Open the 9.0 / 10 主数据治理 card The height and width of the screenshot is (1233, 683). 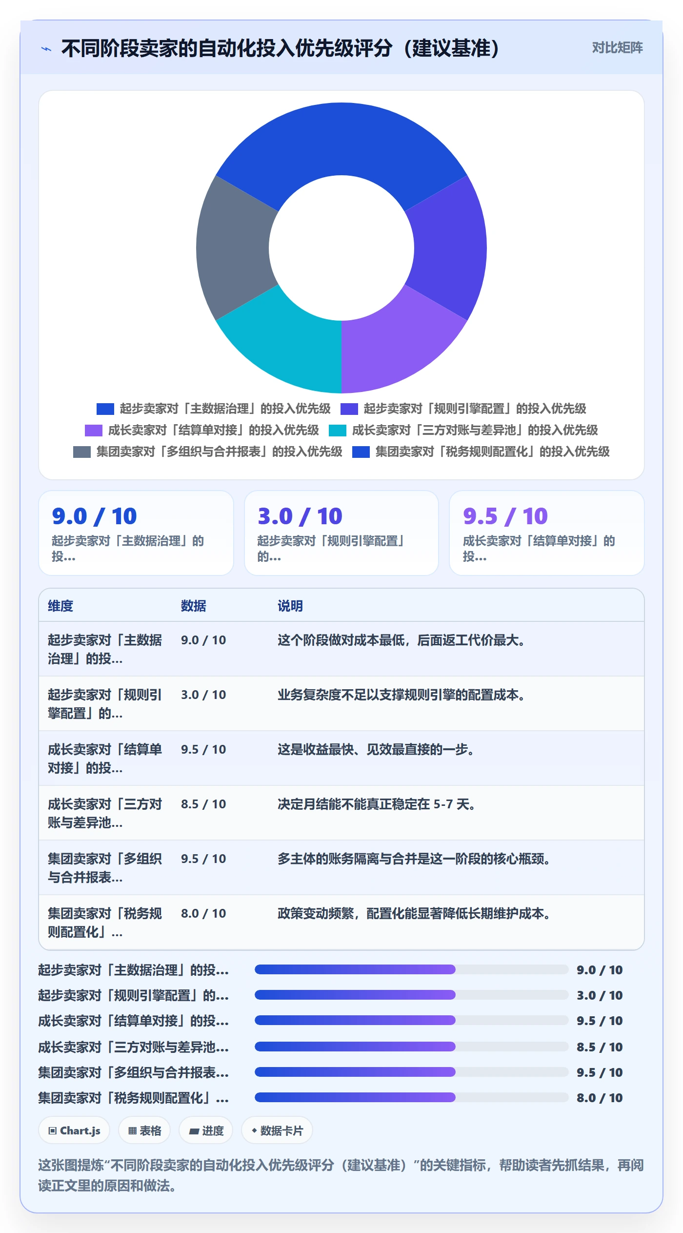tap(136, 533)
